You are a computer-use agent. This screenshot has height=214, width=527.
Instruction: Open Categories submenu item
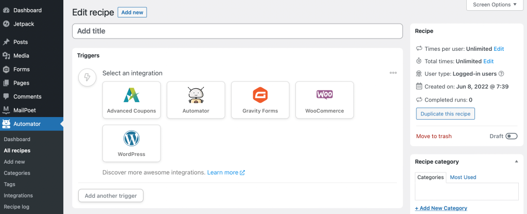(x=17, y=173)
